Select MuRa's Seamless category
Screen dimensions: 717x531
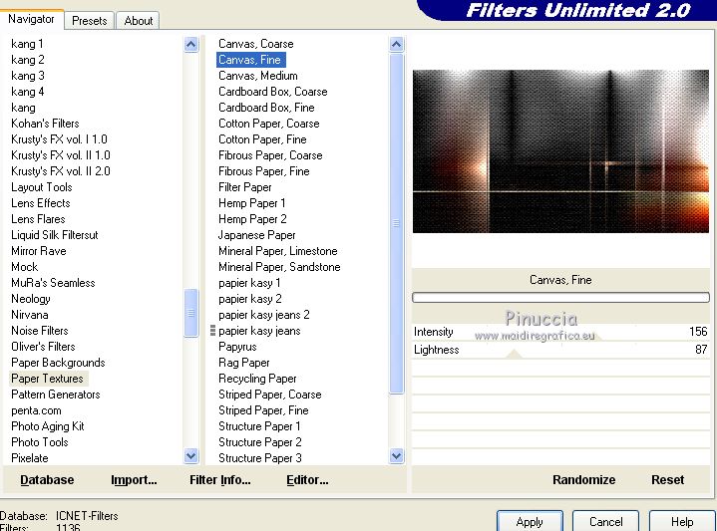(x=53, y=283)
